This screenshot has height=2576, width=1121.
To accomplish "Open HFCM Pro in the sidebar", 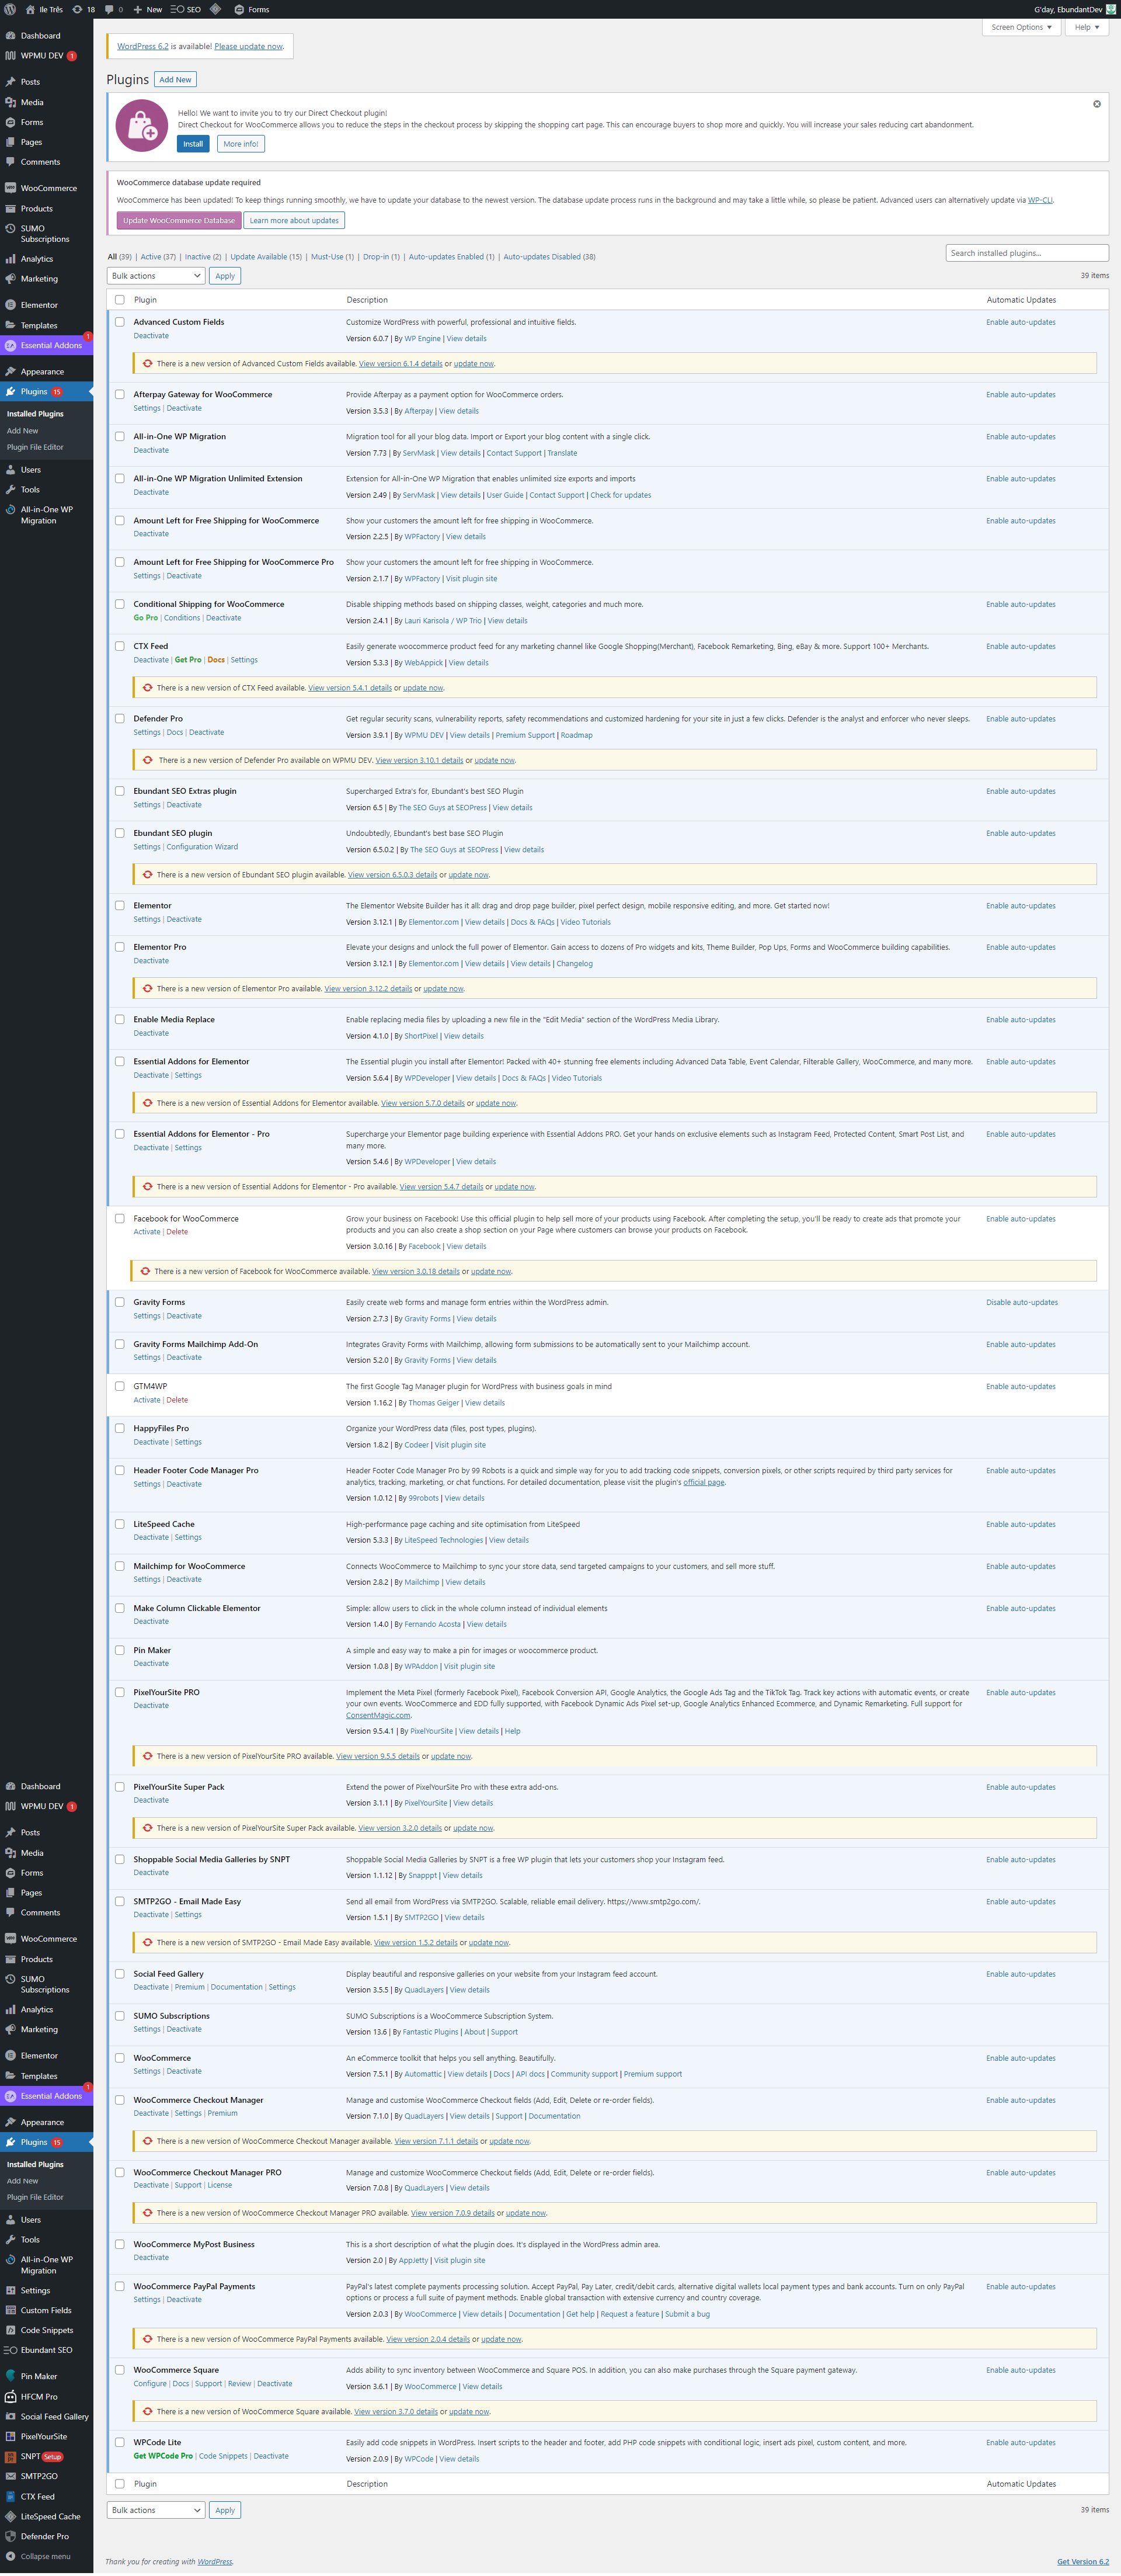I will (38, 2396).
